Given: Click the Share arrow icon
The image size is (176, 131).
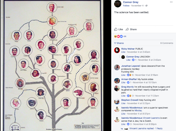Looking at the screenshot, I should click(x=127, y=29).
